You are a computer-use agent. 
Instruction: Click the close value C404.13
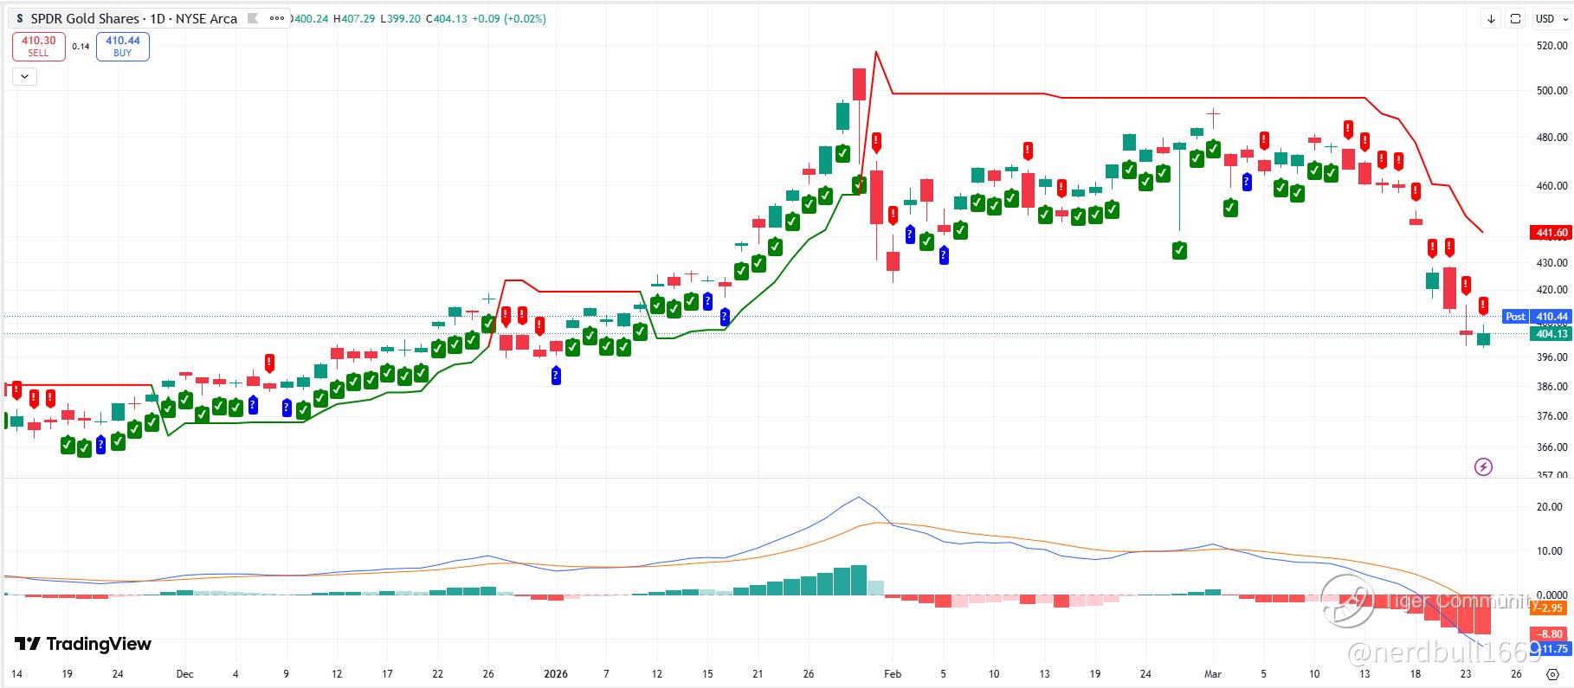(x=447, y=18)
